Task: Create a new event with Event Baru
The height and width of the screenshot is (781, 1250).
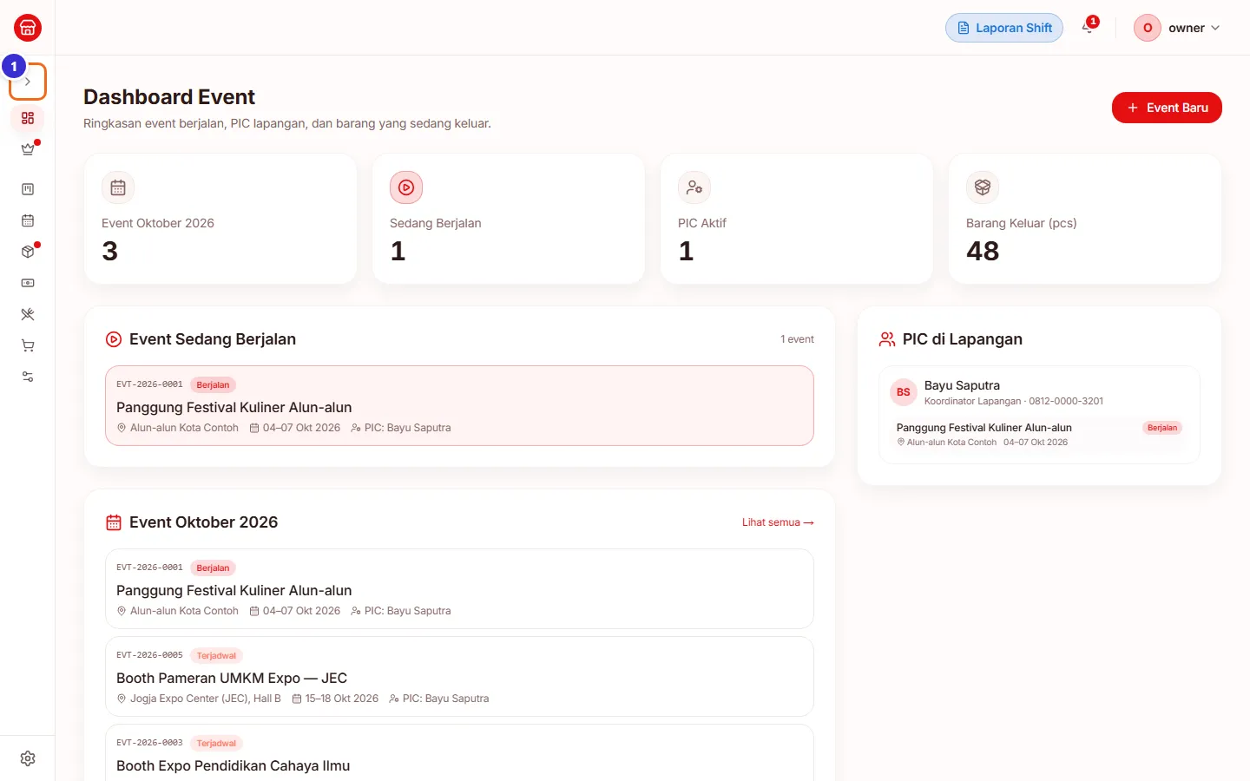Action: point(1167,108)
